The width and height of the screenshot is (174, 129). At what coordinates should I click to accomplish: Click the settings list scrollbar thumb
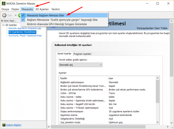158,92
